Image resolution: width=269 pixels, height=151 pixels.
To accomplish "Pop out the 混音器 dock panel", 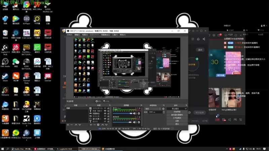I will (141, 105).
